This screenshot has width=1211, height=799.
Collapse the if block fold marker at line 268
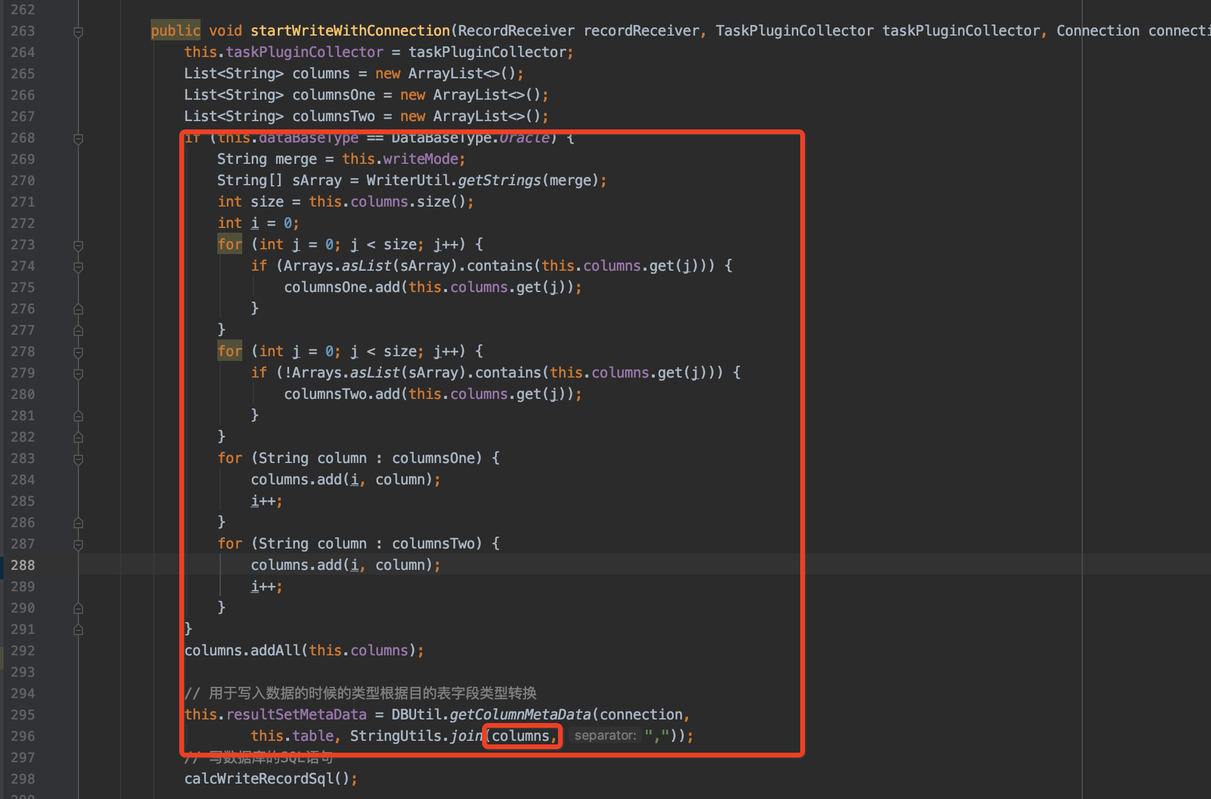pos(78,138)
